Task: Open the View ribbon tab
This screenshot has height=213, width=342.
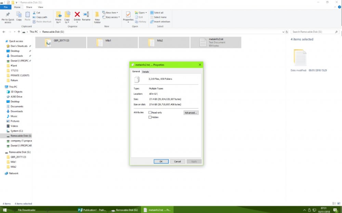Action: [41, 7]
